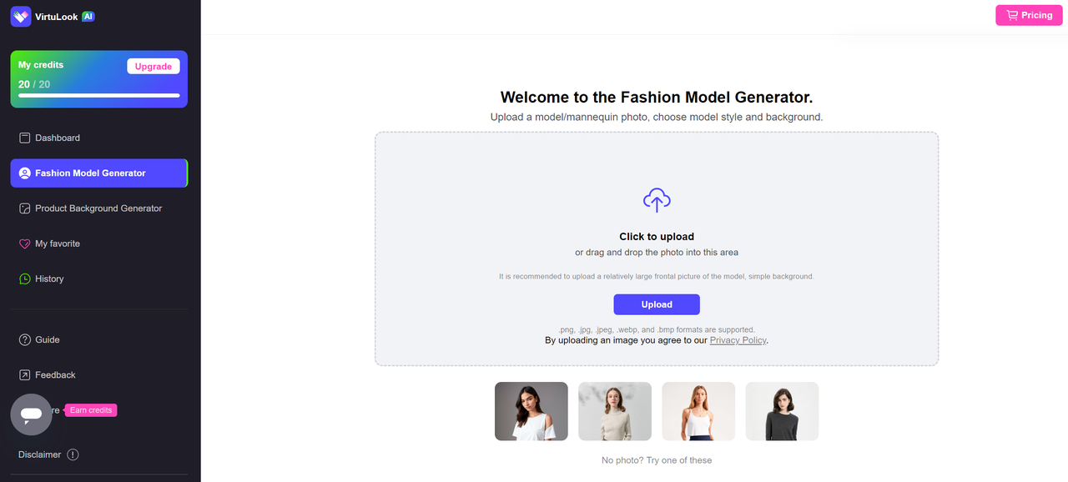
Task: Click the VirtuLook logo icon
Action: [21, 17]
